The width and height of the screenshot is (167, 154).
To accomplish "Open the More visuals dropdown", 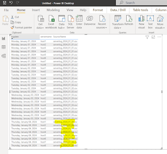I will tap(160, 22).
